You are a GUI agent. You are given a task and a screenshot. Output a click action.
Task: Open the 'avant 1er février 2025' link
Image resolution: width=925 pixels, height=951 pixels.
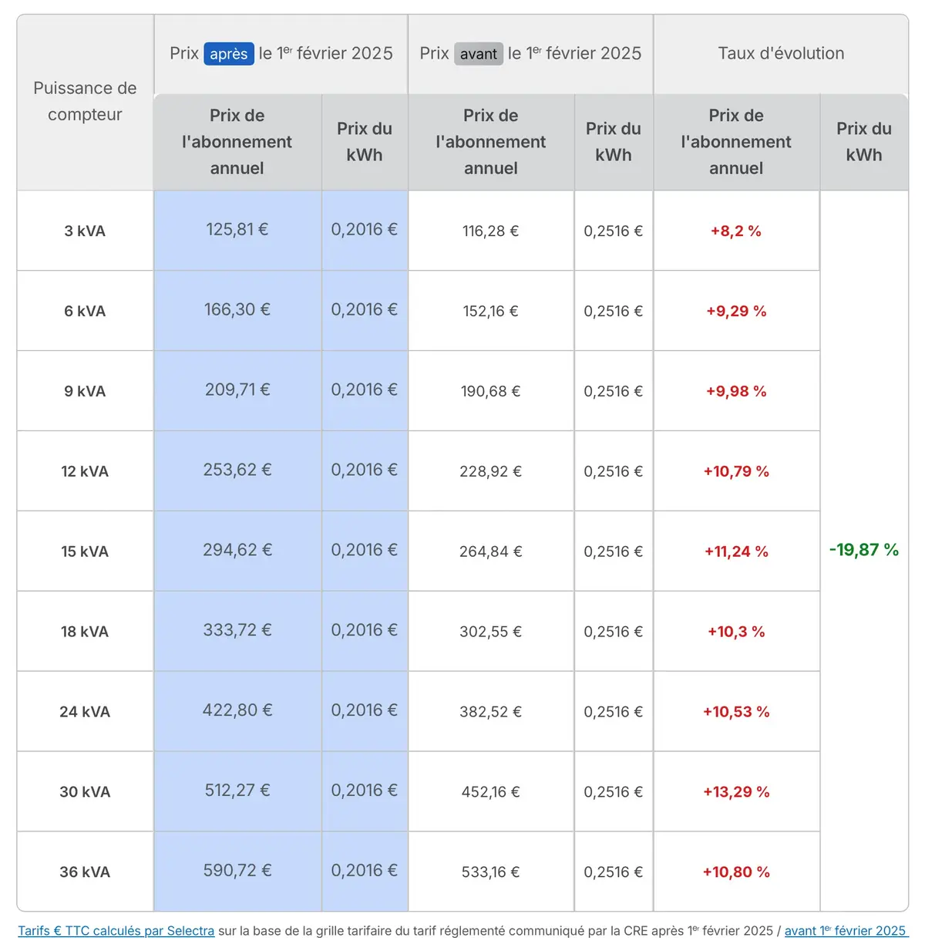click(846, 931)
